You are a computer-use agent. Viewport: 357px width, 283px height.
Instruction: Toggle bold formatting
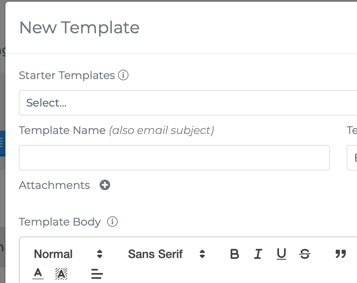click(x=234, y=254)
